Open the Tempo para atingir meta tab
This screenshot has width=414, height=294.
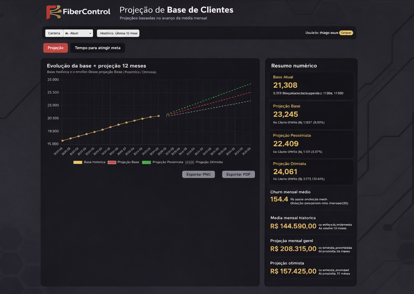click(97, 48)
